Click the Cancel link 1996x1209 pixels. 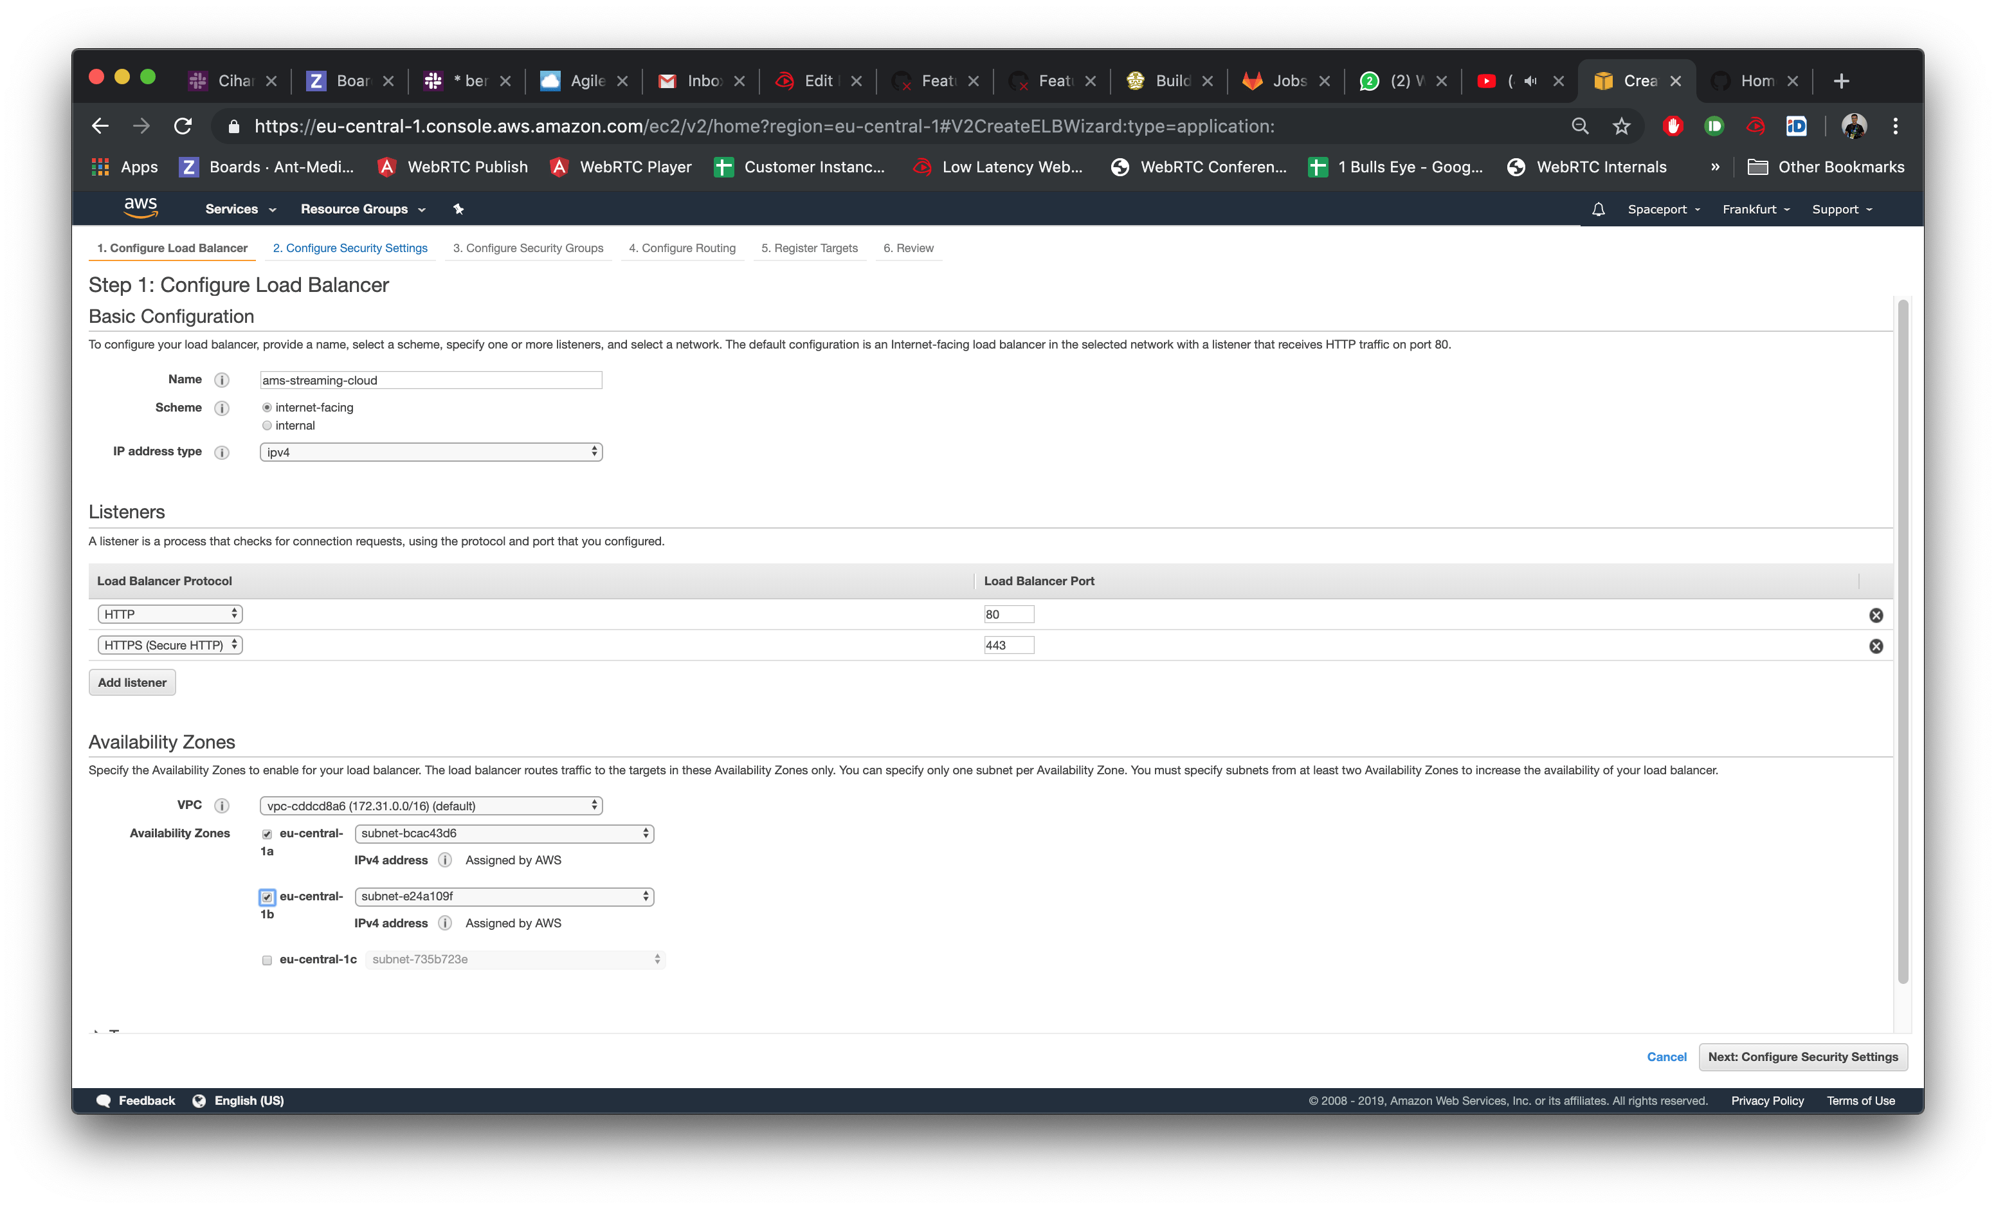click(x=1666, y=1057)
